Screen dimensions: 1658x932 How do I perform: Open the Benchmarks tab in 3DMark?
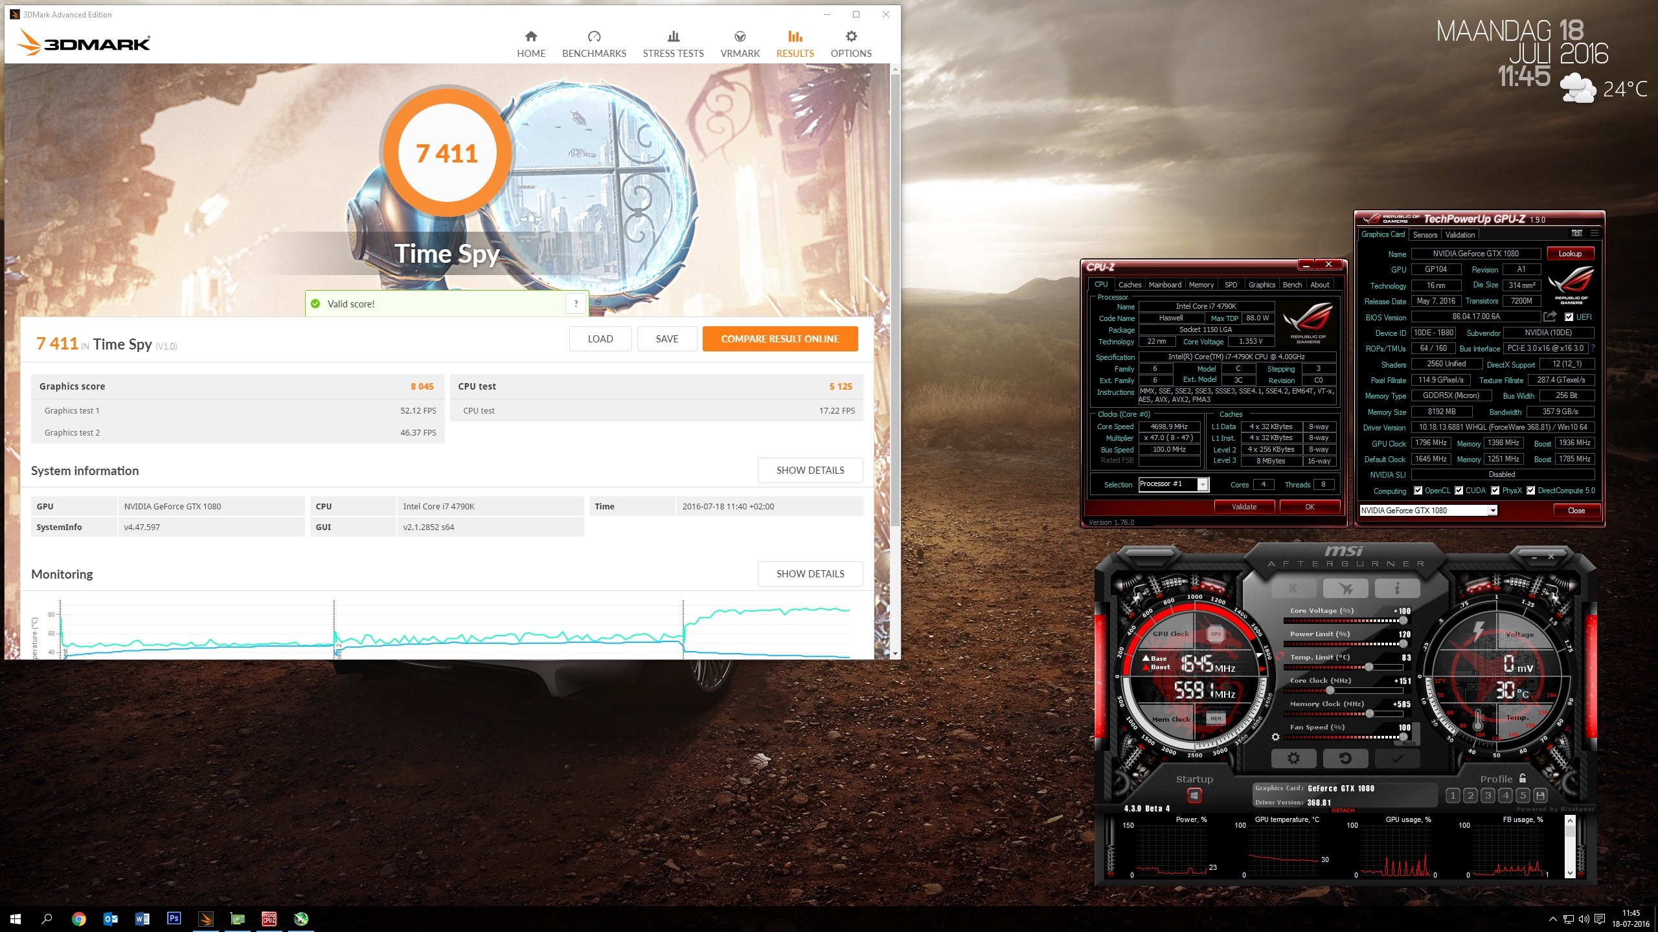pos(594,44)
